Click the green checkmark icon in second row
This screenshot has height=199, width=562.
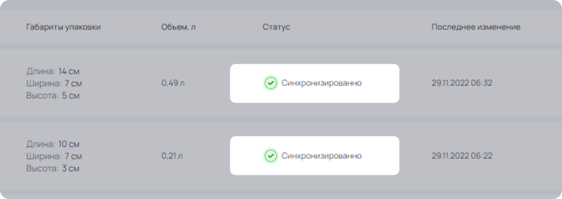tap(271, 156)
